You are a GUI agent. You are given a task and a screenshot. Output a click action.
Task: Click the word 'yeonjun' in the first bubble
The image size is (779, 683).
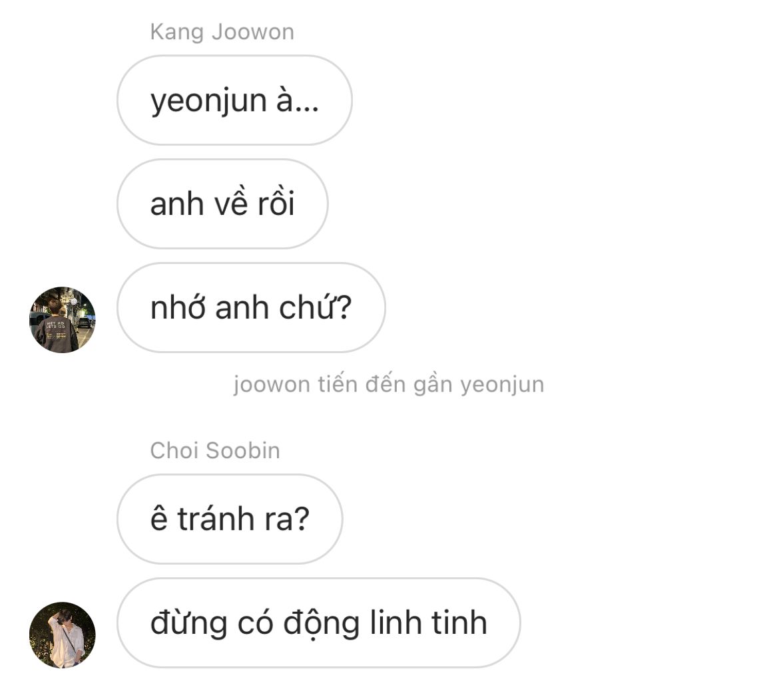tap(208, 102)
